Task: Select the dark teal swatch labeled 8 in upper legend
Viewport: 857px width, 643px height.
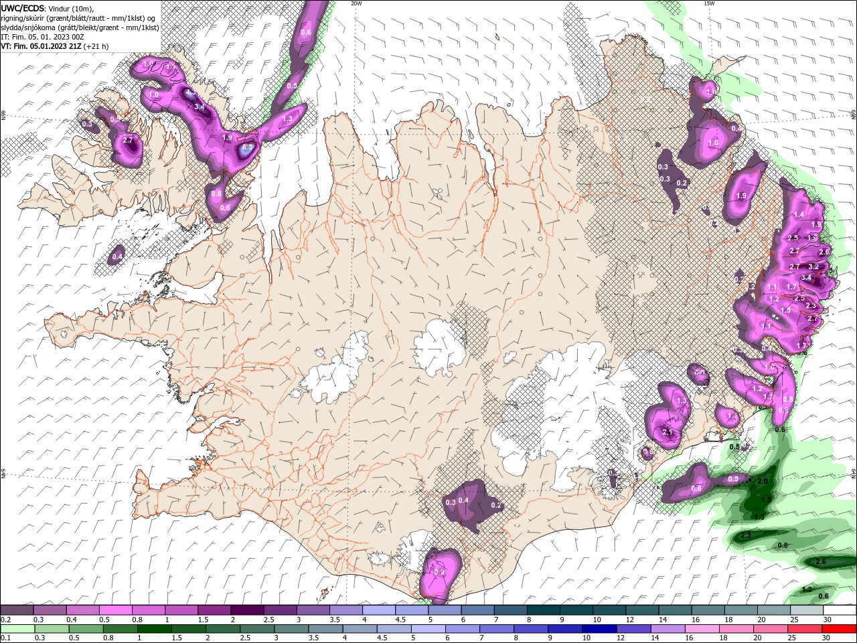Action: point(543,610)
